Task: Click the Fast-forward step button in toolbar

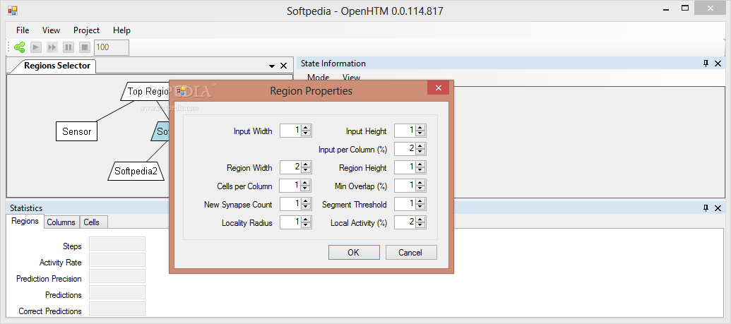Action: click(x=52, y=47)
